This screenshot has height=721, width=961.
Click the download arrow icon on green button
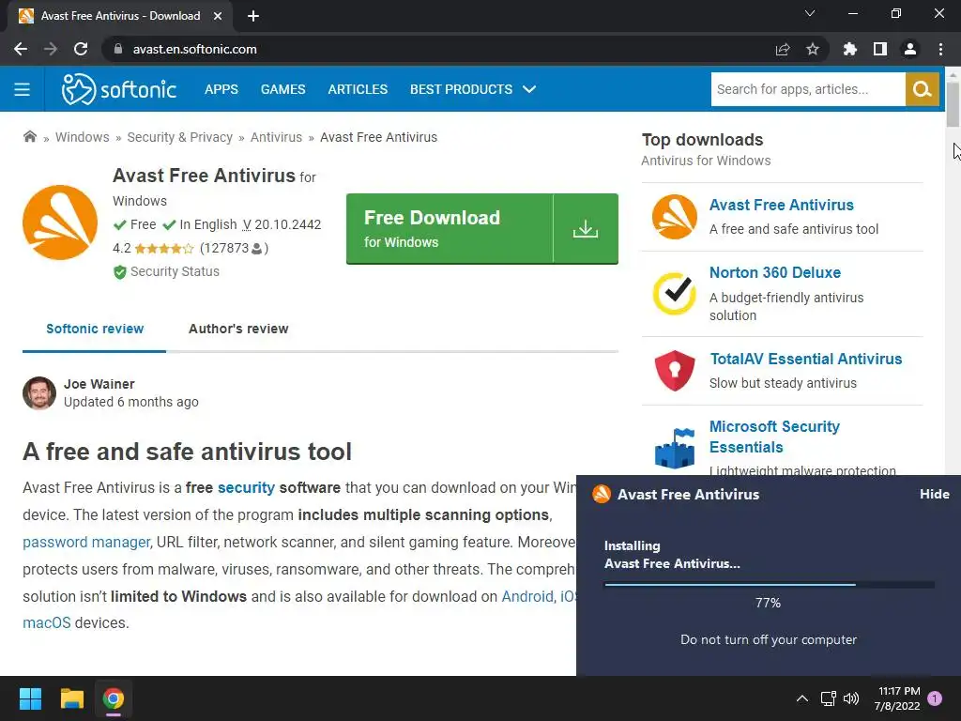(586, 229)
